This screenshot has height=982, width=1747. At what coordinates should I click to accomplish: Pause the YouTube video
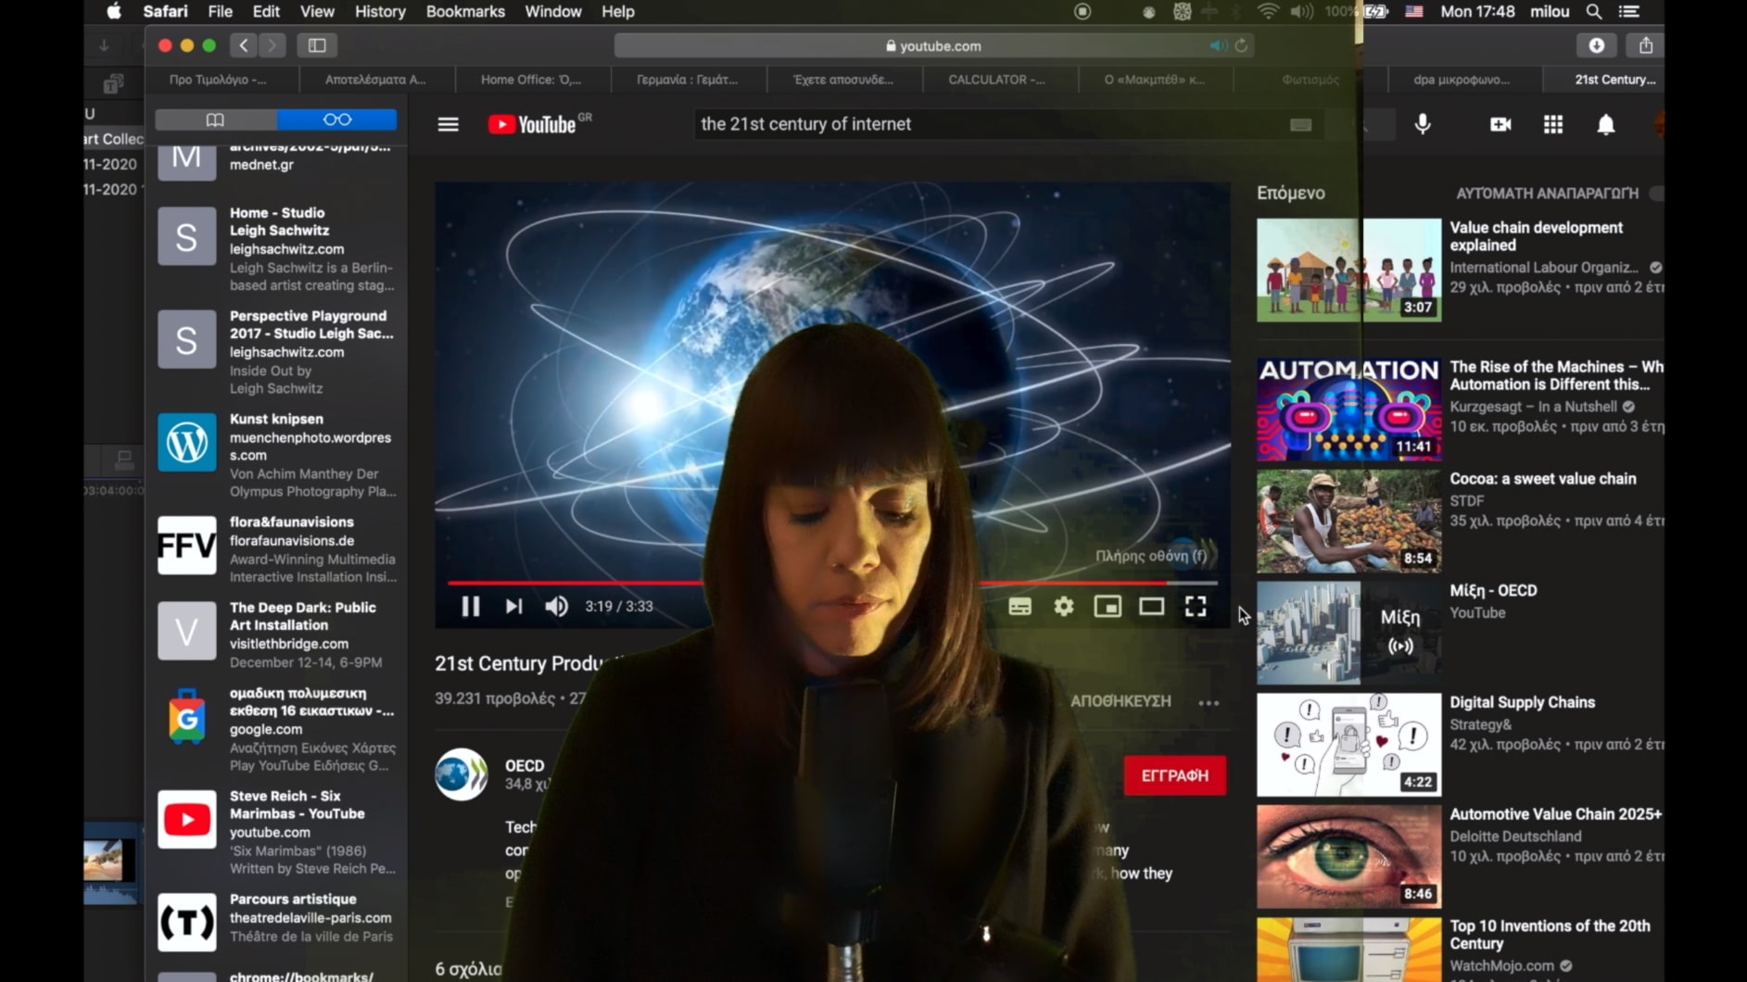(x=470, y=606)
